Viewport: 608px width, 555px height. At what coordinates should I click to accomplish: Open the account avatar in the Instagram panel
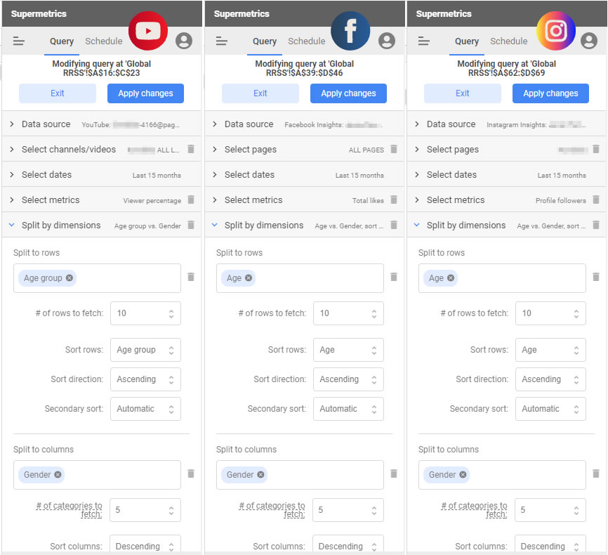(x=588, y=41)
